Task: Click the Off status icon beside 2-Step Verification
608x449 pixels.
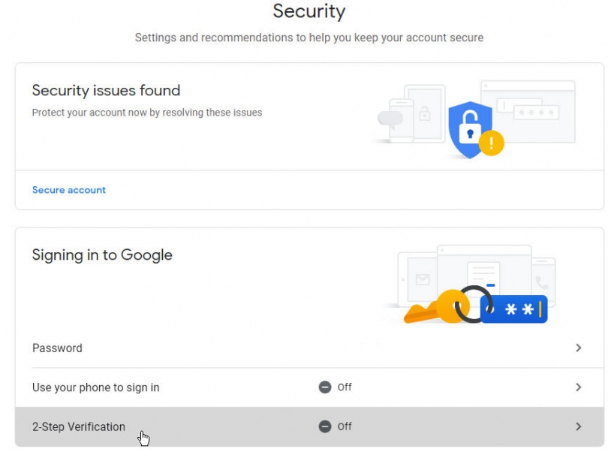Action: coord(324,426)
